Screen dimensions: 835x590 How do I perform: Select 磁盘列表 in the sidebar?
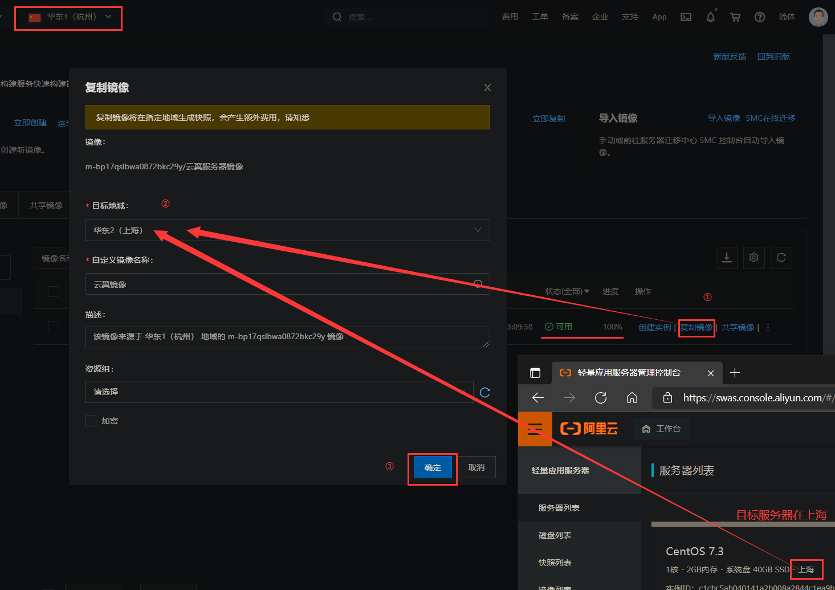(x=555, y=535)
